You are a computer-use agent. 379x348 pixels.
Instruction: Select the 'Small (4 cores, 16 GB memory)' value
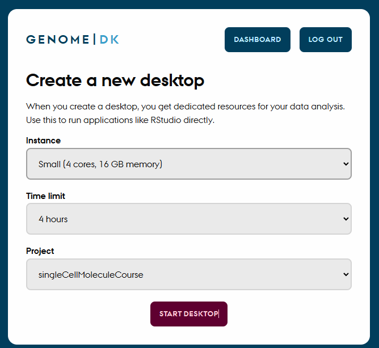tap(100, 164)
